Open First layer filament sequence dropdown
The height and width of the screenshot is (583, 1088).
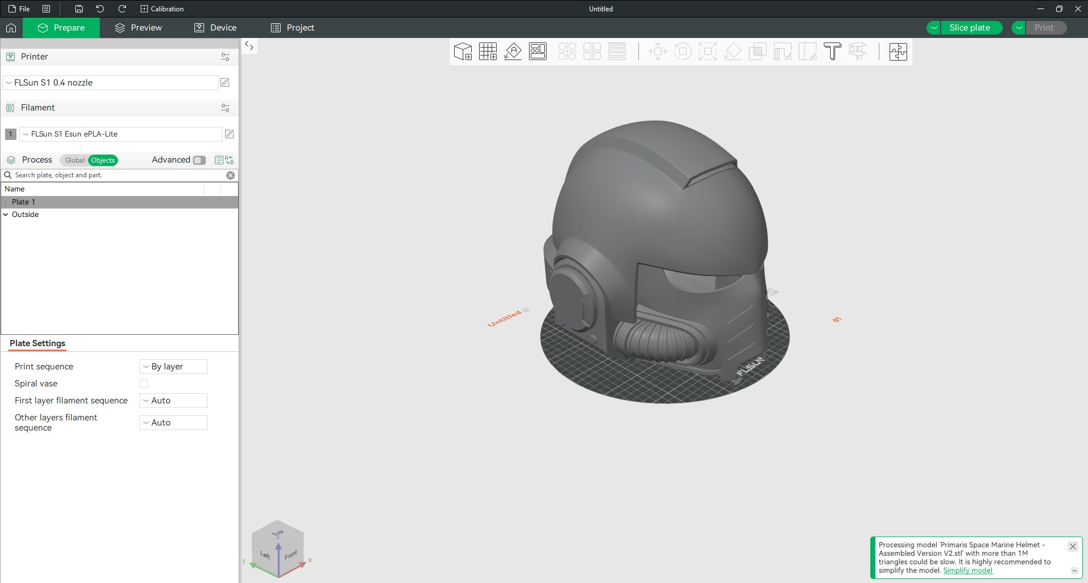[173, 401]
